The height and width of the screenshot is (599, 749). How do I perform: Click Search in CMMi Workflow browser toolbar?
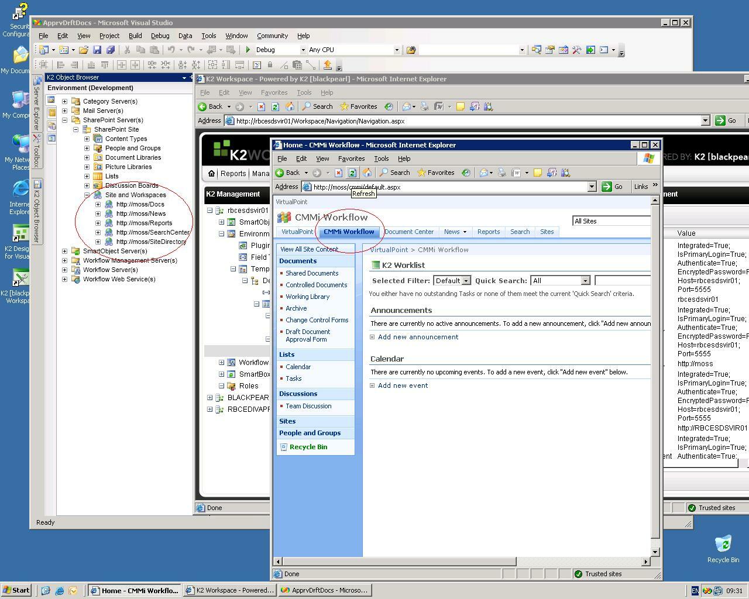pos(394,173)
